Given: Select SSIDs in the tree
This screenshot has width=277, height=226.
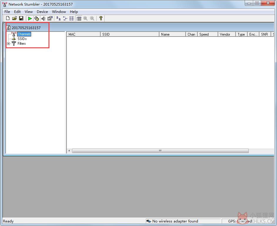Looking at the screenshot, I should pyautogui.click(x=22, y=39).
